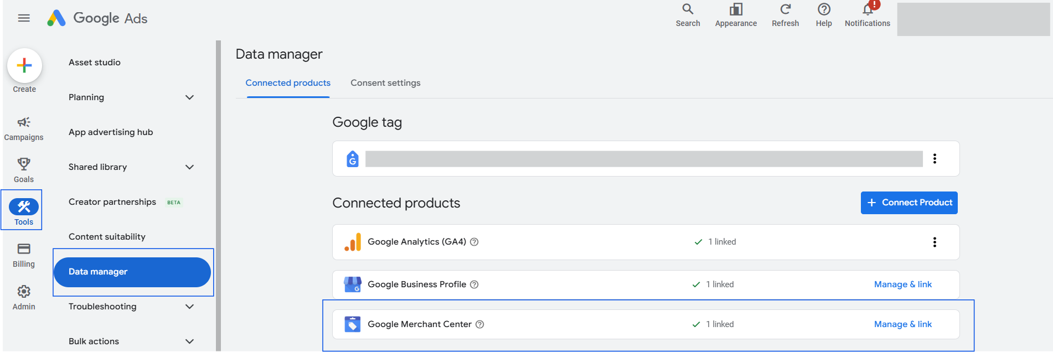Open Content suitability menu item
This screenshot has height=352, width=1053.
click(107, 237)
